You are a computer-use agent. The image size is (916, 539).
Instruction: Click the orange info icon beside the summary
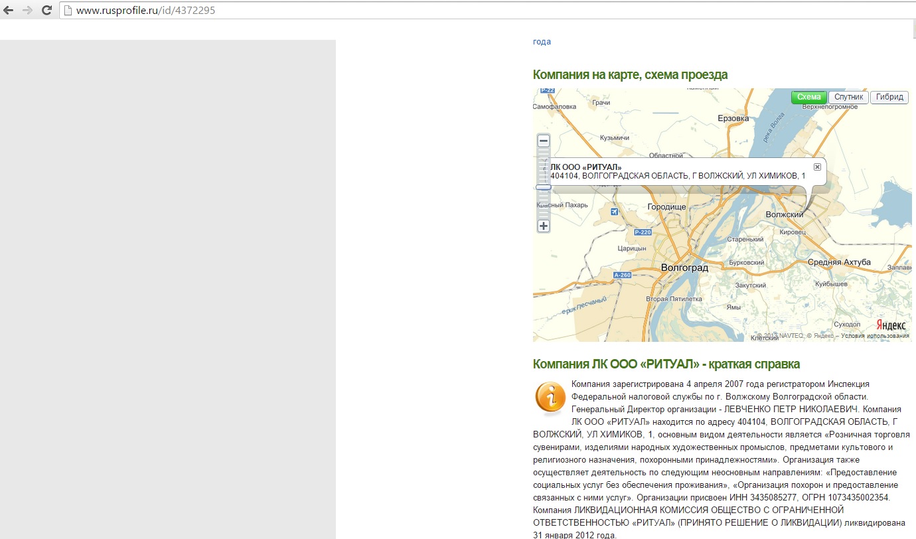click(550, 397)
